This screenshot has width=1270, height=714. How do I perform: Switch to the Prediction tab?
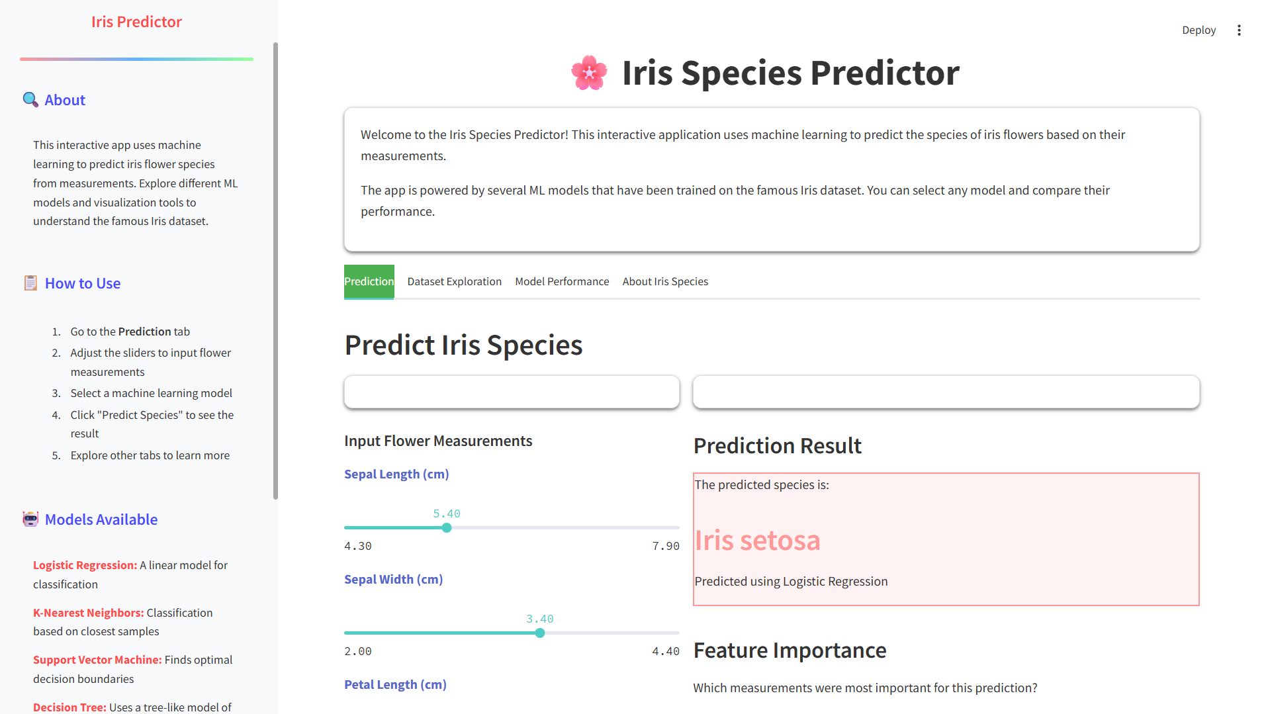[x=369, y=282]
